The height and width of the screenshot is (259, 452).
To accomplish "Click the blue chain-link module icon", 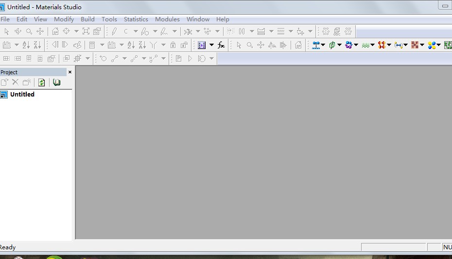I will (x=399, y=45).
